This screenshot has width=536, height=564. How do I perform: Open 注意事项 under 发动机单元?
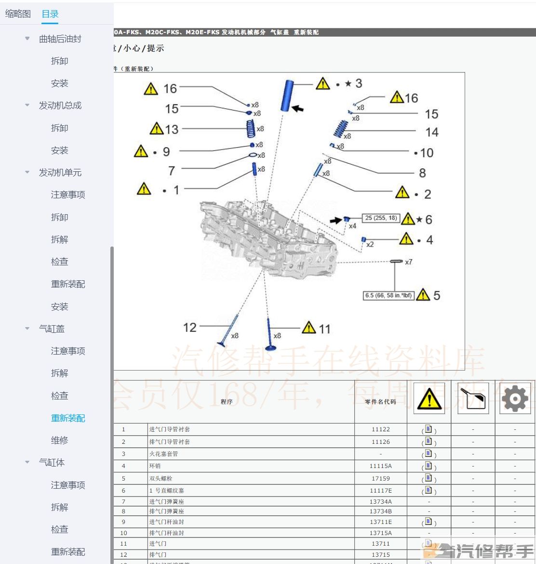tap(68, 194)
